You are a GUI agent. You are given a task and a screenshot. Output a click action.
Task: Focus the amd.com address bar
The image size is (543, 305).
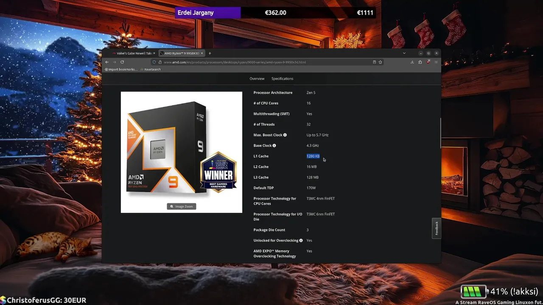(x=267, y=62)
